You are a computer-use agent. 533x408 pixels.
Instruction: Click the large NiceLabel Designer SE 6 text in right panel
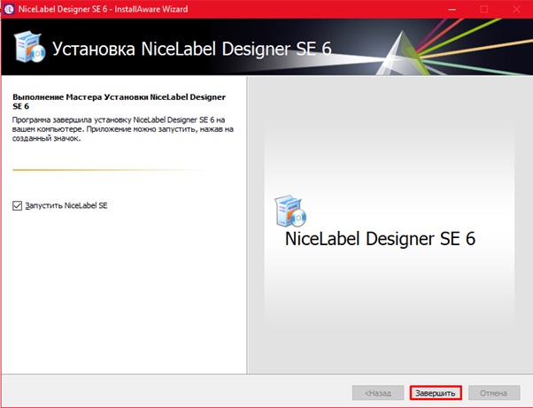(x=380, y=238)
